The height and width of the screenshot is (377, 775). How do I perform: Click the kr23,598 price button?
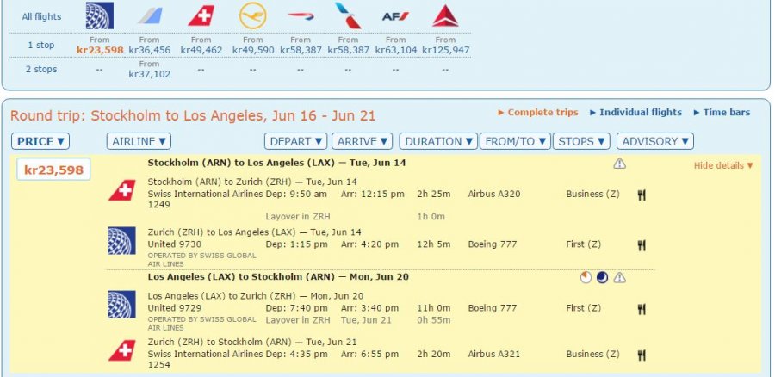click(53, 170)
